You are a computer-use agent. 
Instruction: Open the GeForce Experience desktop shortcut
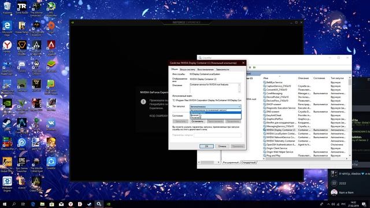coord(7,106)
